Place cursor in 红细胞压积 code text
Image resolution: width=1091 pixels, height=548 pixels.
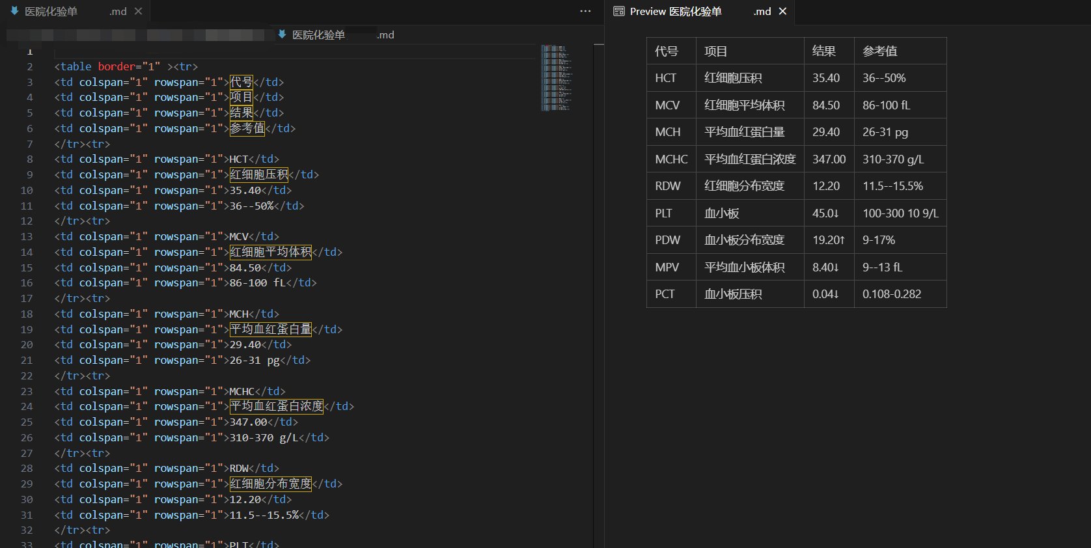tap(259, 174)
